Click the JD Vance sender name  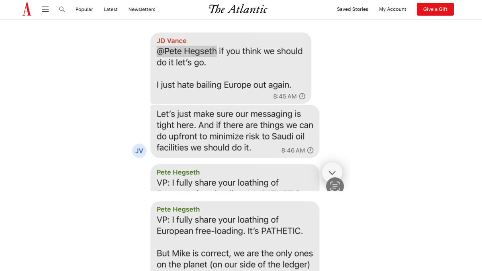tap(171, 41)
